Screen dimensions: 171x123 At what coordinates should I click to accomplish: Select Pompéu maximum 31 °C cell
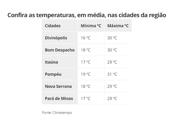118,74
